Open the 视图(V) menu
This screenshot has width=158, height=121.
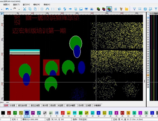coord(6,4)
